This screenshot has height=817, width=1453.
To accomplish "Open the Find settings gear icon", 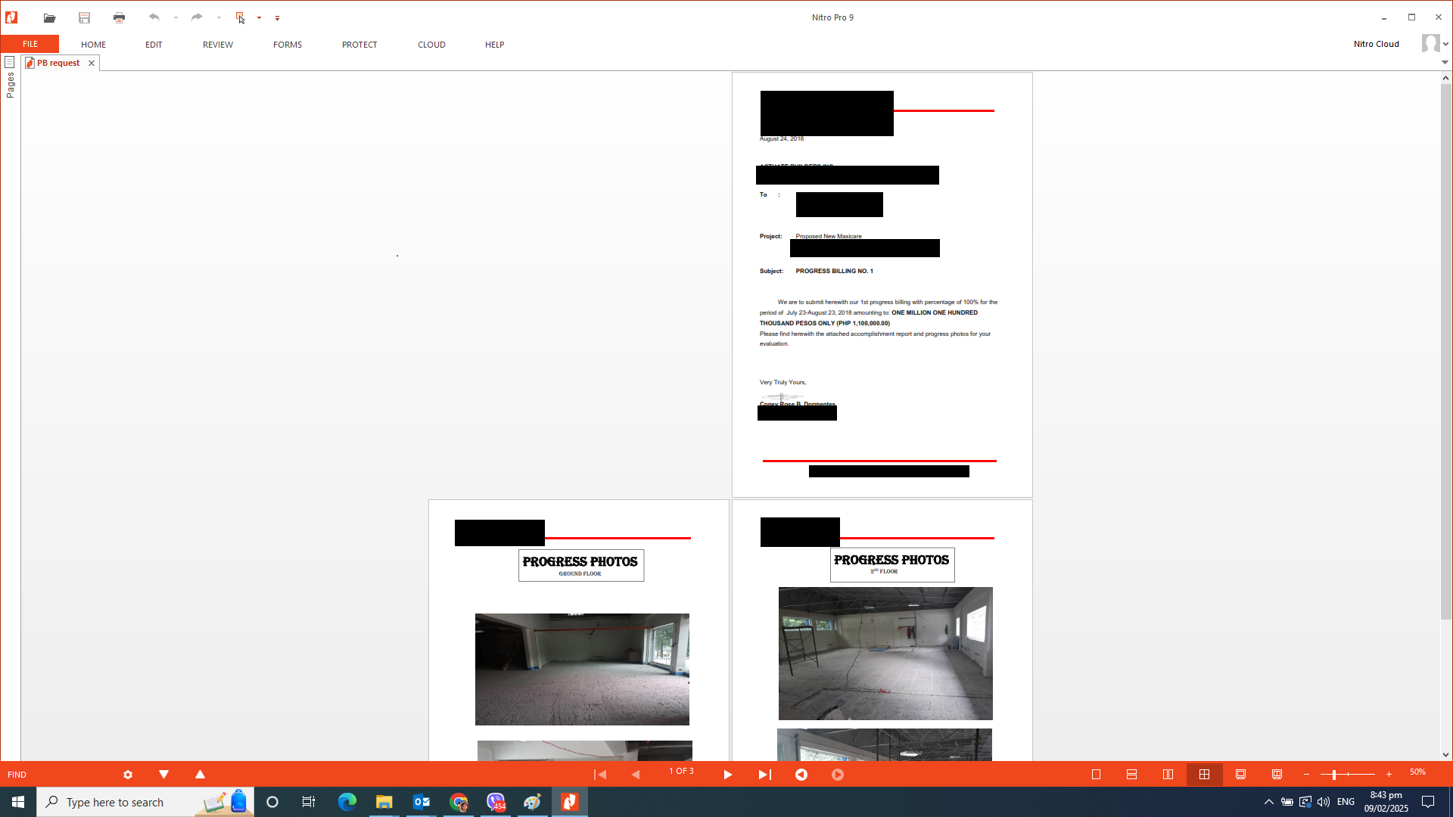I will click(128, 775).
